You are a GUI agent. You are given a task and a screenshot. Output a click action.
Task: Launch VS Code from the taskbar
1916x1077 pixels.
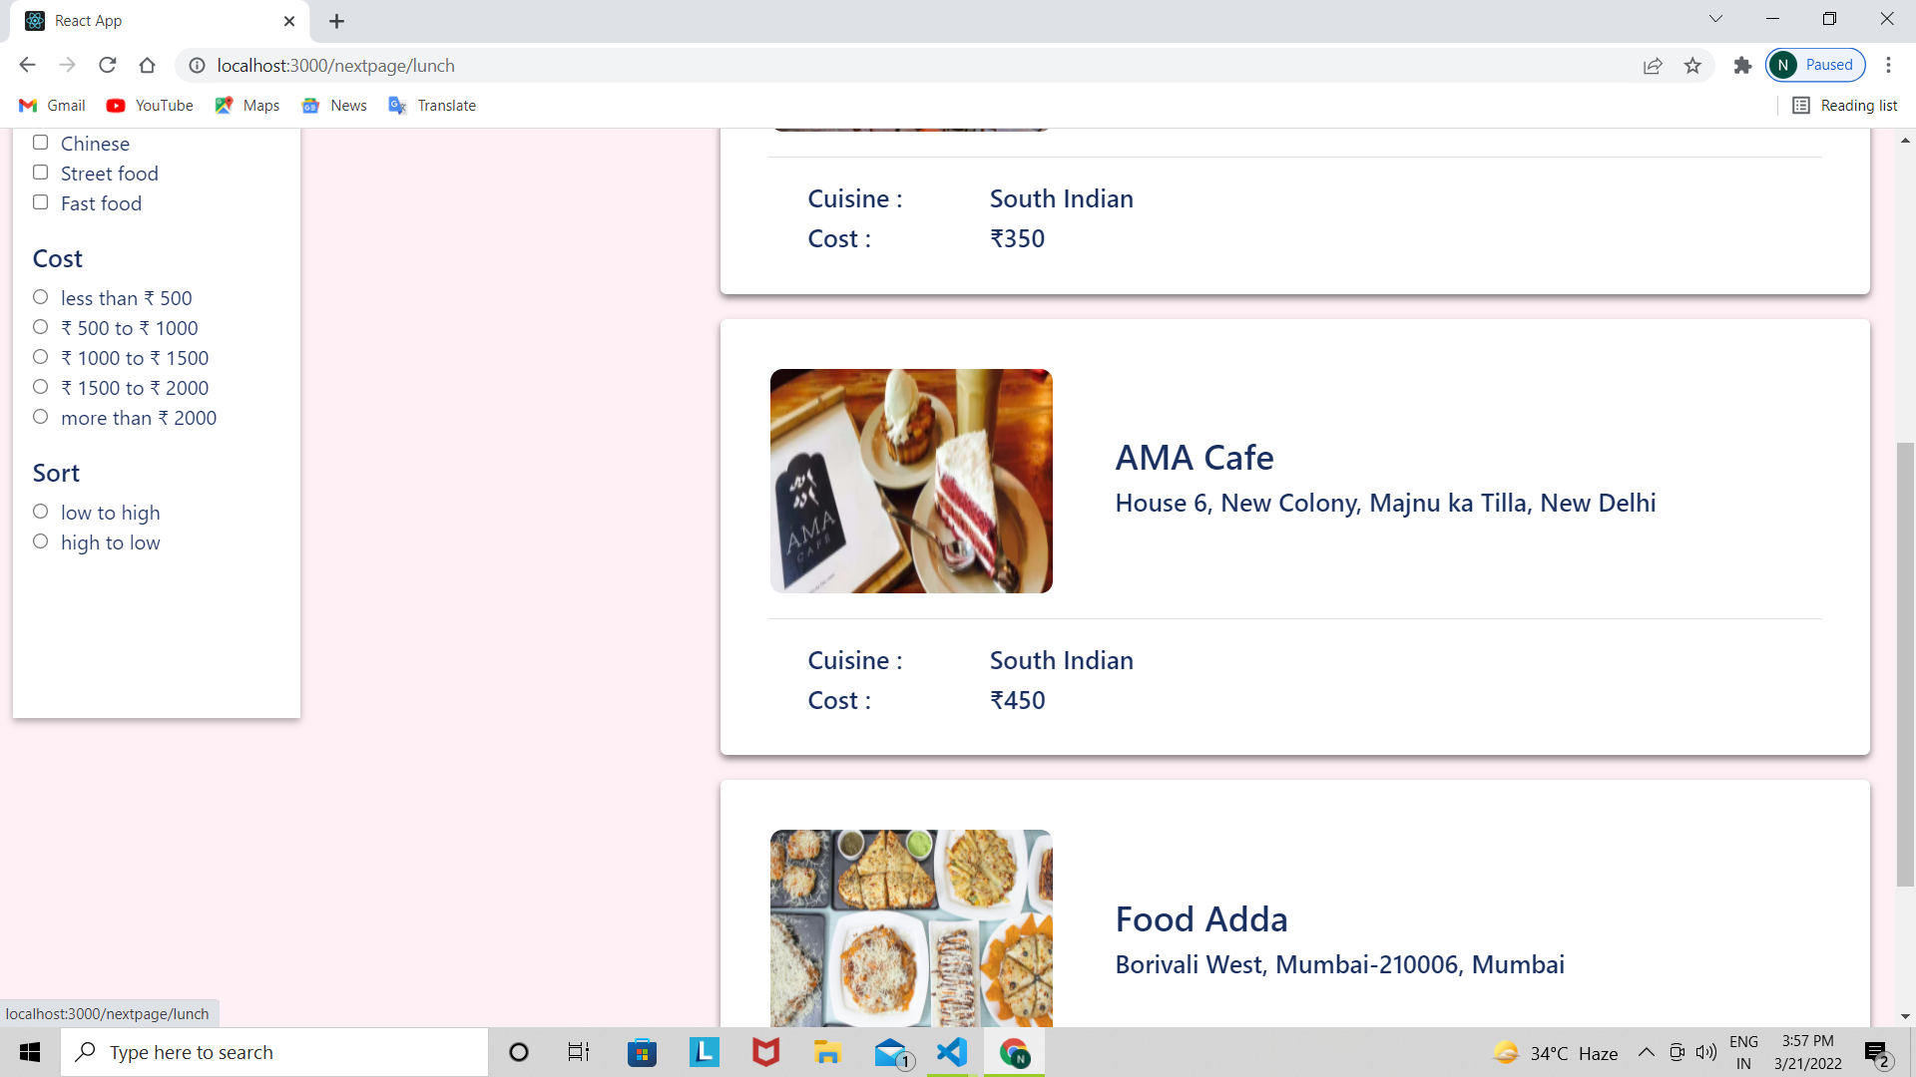[x=951, y=1051]
